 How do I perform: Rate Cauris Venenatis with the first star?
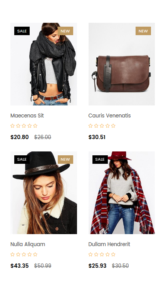pos(91,126)
